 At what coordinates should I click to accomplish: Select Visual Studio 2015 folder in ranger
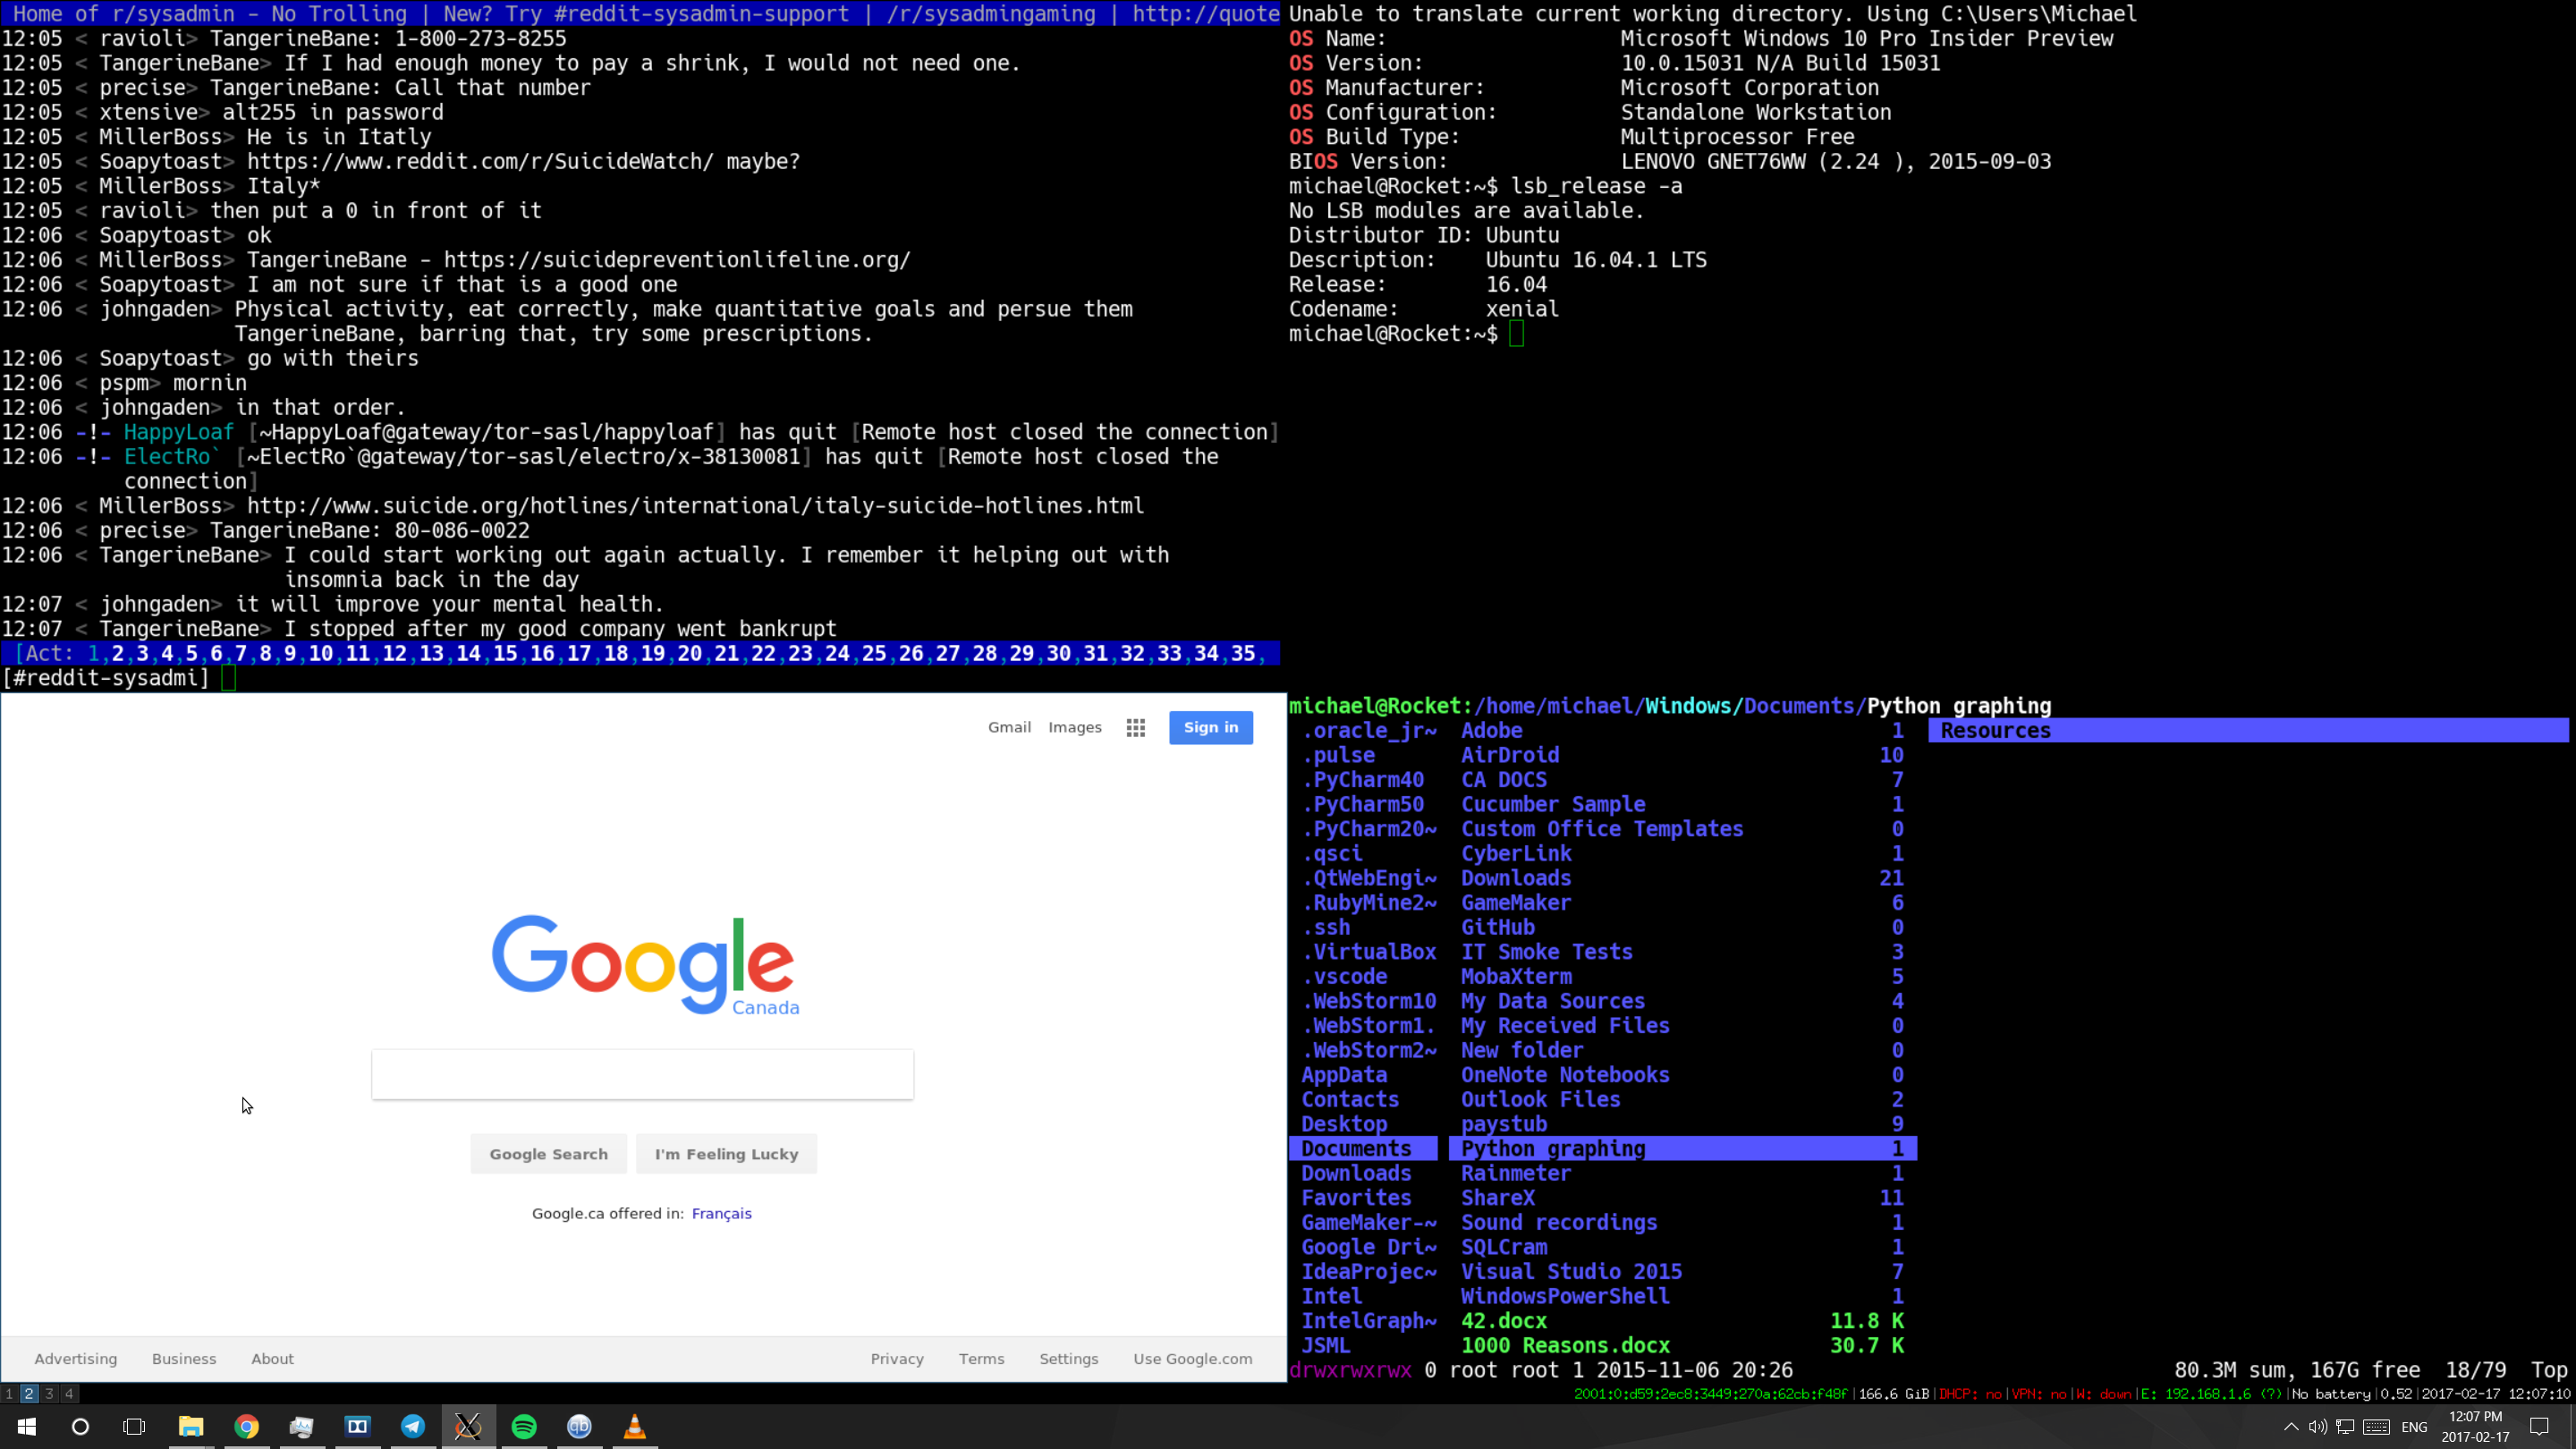coord(1682,1272)
